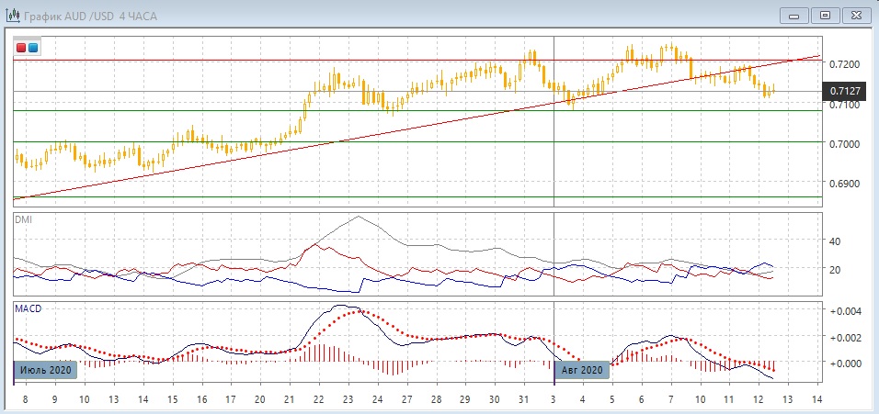Click the date 14 on the time axis
The width and height of the screenshot is (879, 414).
(816, 401)
